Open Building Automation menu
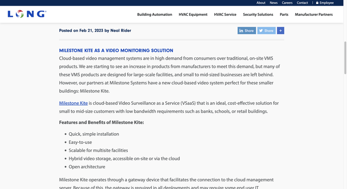 155,14
